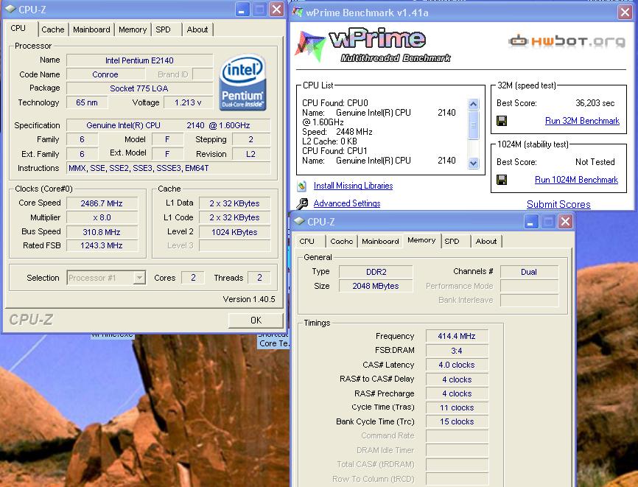The height and width of the screenshot is (487, 638).
Task: Open Mainboard tab in the lower CPU-Z window
Action: [x=380, y=241]
